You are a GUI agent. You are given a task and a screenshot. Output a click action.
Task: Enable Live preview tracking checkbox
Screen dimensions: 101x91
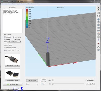pyautogui.click(x=5, y=48)
